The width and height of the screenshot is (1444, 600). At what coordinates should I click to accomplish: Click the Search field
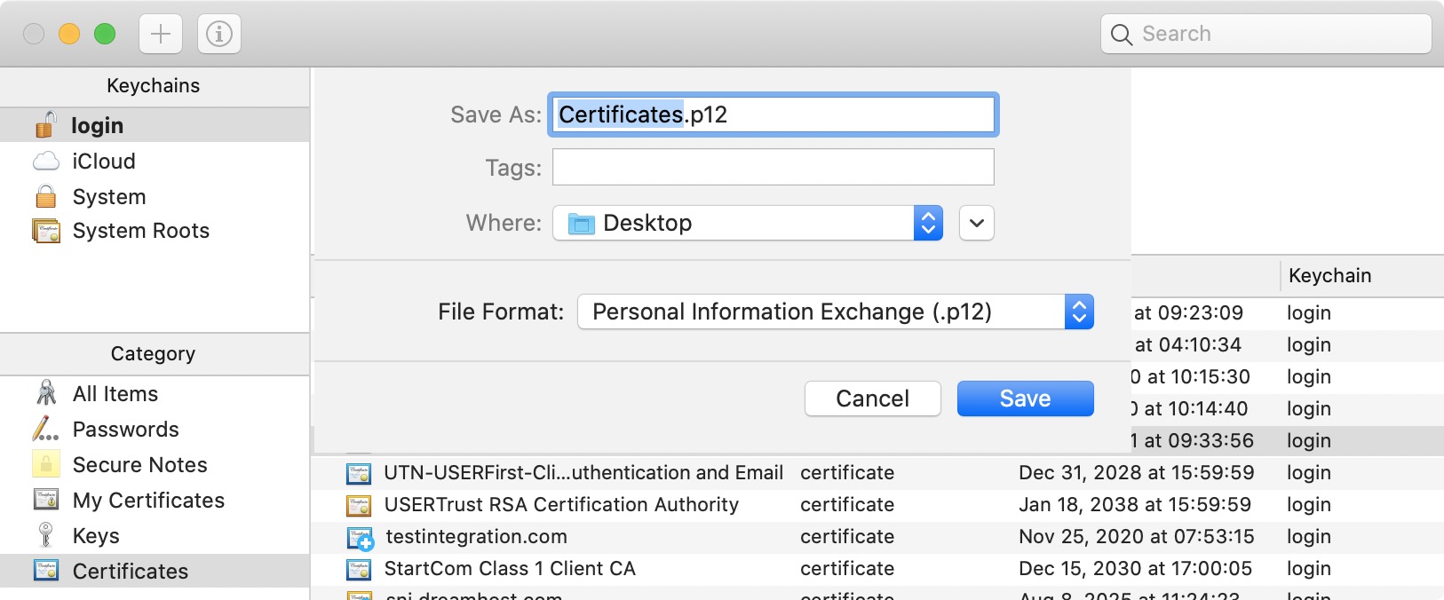[x=1266, y=34]
